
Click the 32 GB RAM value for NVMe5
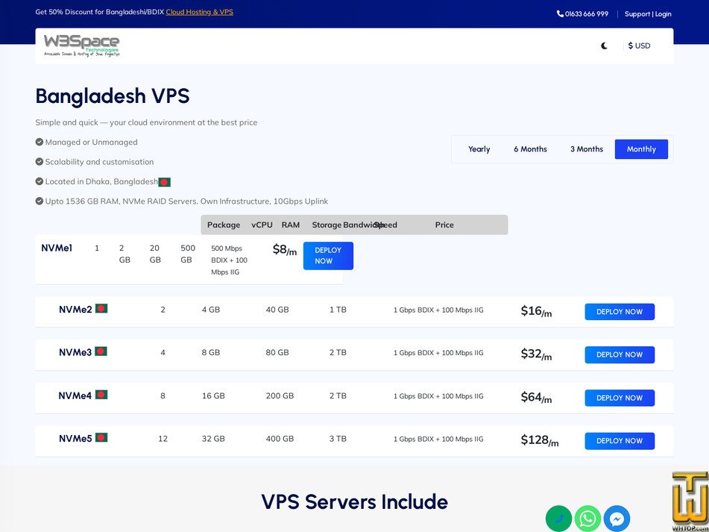(213, 439)
